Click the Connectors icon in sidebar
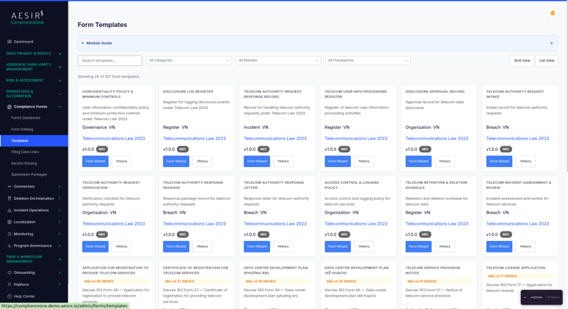568x309 pixels. click(x=10, y=187)
